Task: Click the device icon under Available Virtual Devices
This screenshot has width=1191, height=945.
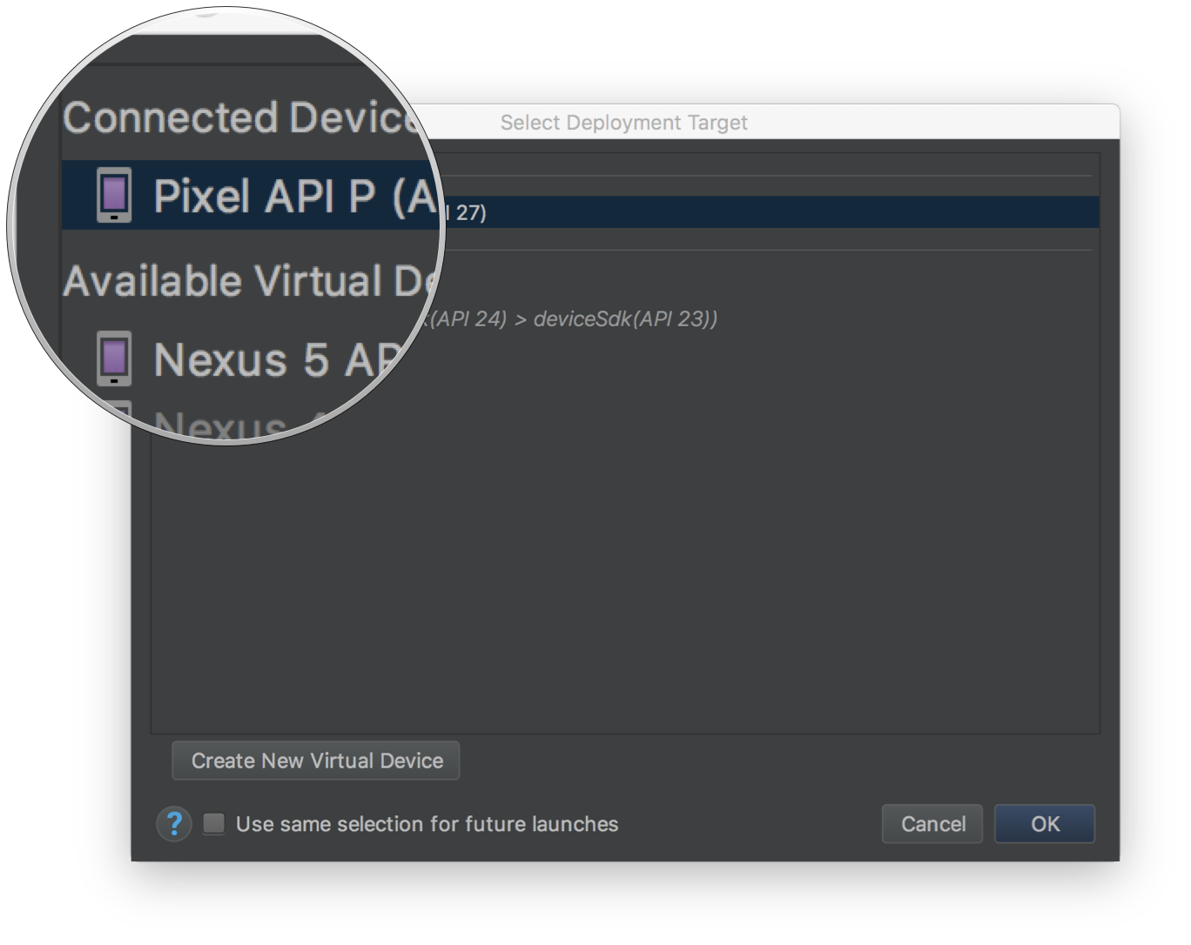Action: pos(115,359)
